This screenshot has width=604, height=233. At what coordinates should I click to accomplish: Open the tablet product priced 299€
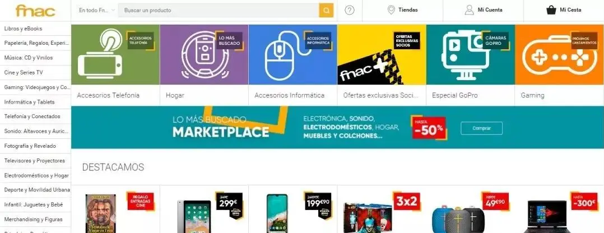click(x=204, y=209)
